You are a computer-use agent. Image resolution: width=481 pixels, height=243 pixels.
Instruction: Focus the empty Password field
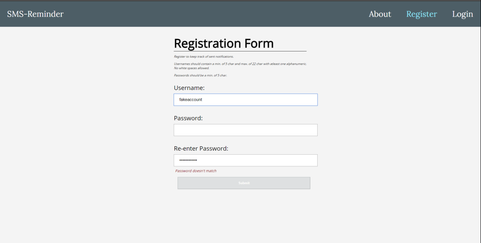245,130
